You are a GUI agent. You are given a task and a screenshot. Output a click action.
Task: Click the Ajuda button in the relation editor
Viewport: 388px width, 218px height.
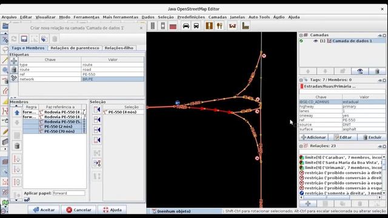point(112,210)
